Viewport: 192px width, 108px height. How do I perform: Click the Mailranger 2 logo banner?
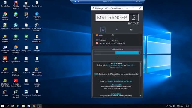click(x=117, y=17)
